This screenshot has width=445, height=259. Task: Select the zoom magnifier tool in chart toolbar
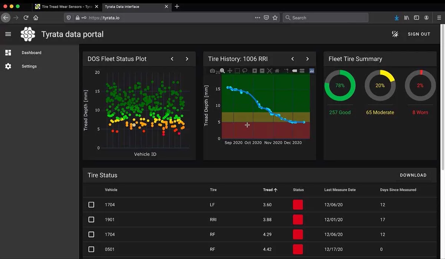[x=222, y=71]
